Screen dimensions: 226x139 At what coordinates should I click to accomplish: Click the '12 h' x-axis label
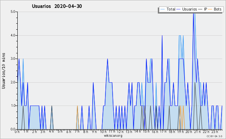click(x=120, y=132)
